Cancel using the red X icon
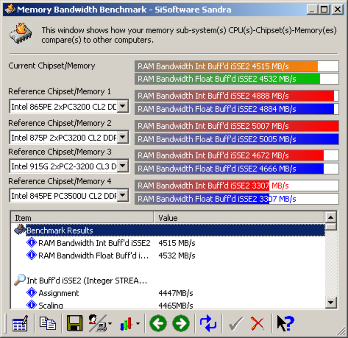Viewport: 348px width, 338px height. pos(257,323)
